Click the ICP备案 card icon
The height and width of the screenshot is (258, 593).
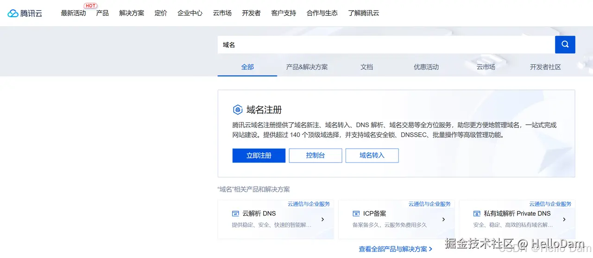(x=356, y=214)
